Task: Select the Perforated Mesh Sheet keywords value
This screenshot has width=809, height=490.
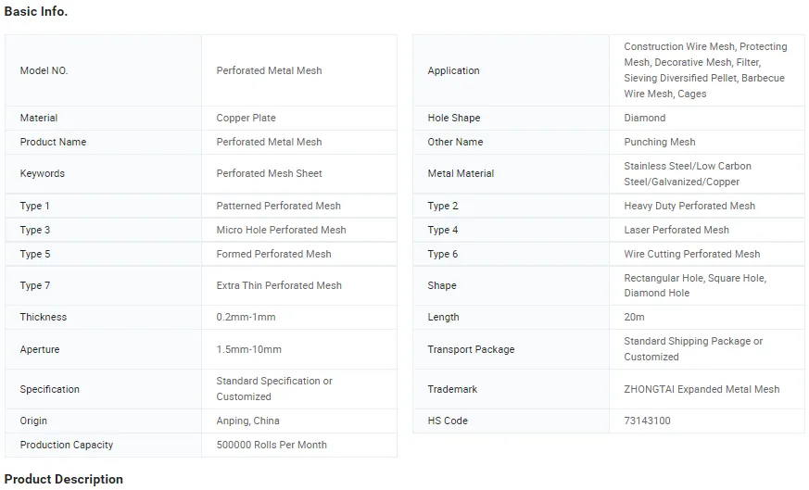Action: (269, 173)
